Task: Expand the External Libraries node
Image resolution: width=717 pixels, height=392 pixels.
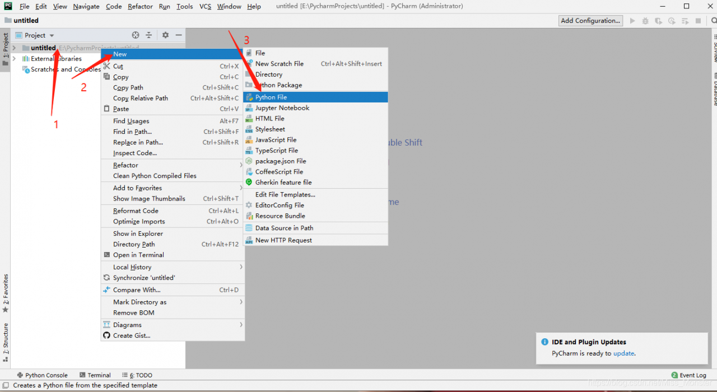Action: [15, 59]
